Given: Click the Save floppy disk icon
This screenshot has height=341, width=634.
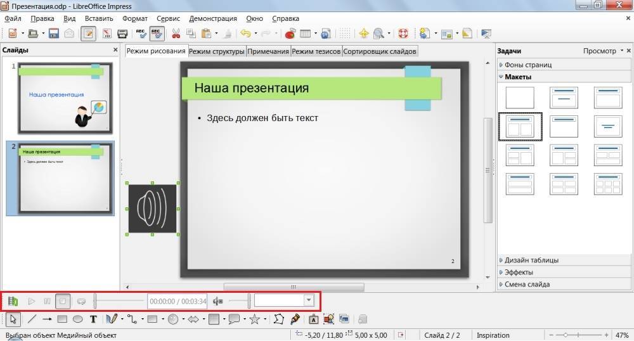Looking at the screenshot, I should (54, 34).
